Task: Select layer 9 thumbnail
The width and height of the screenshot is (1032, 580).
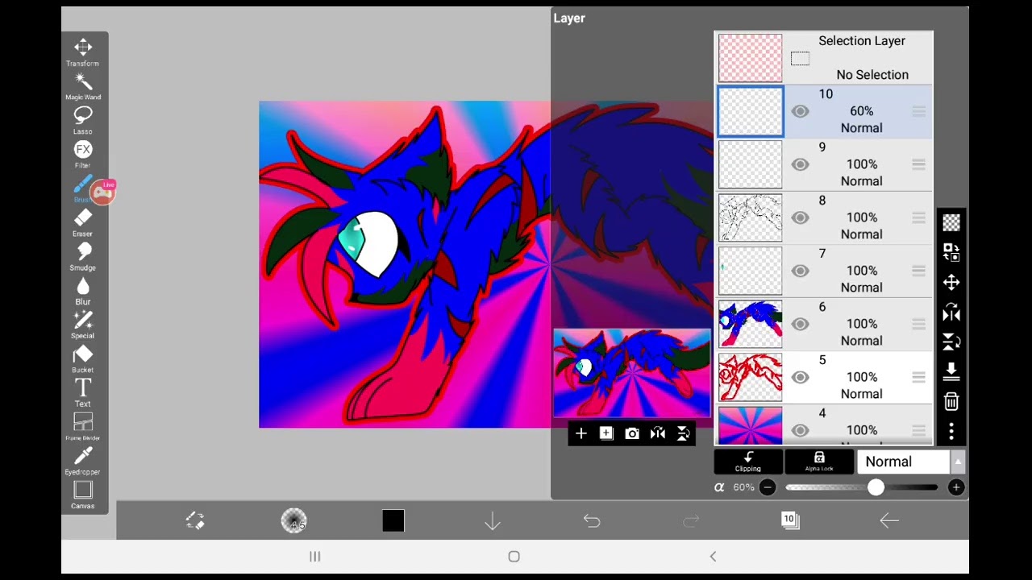Action: (x=751, y=164)
